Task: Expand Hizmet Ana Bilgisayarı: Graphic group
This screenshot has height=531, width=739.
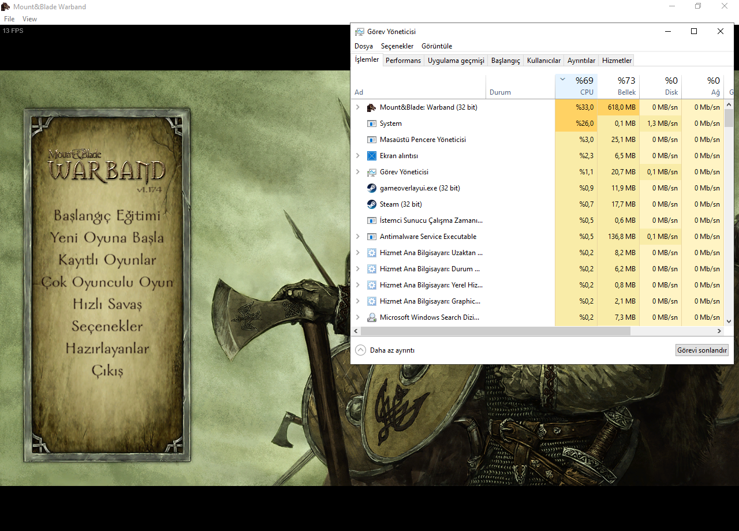Action: 358,301
